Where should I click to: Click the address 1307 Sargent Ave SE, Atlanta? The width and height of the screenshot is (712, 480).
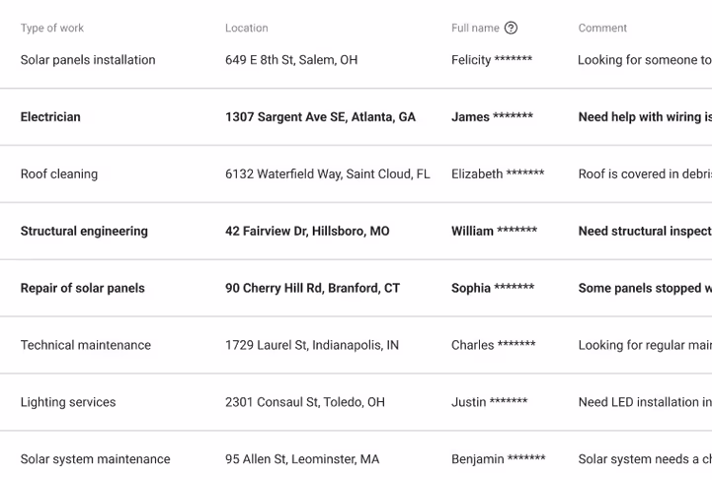pos(320,117)
